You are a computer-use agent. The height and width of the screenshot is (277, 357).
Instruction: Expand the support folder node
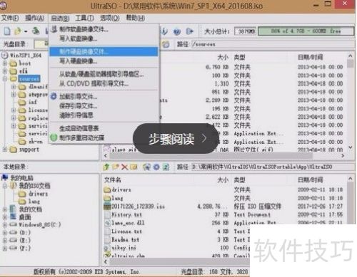[x=5, y=150]
